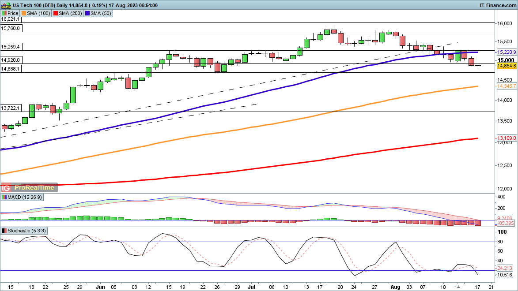Click the red SMA 200 value tag 13,109.0

[507, 138]
